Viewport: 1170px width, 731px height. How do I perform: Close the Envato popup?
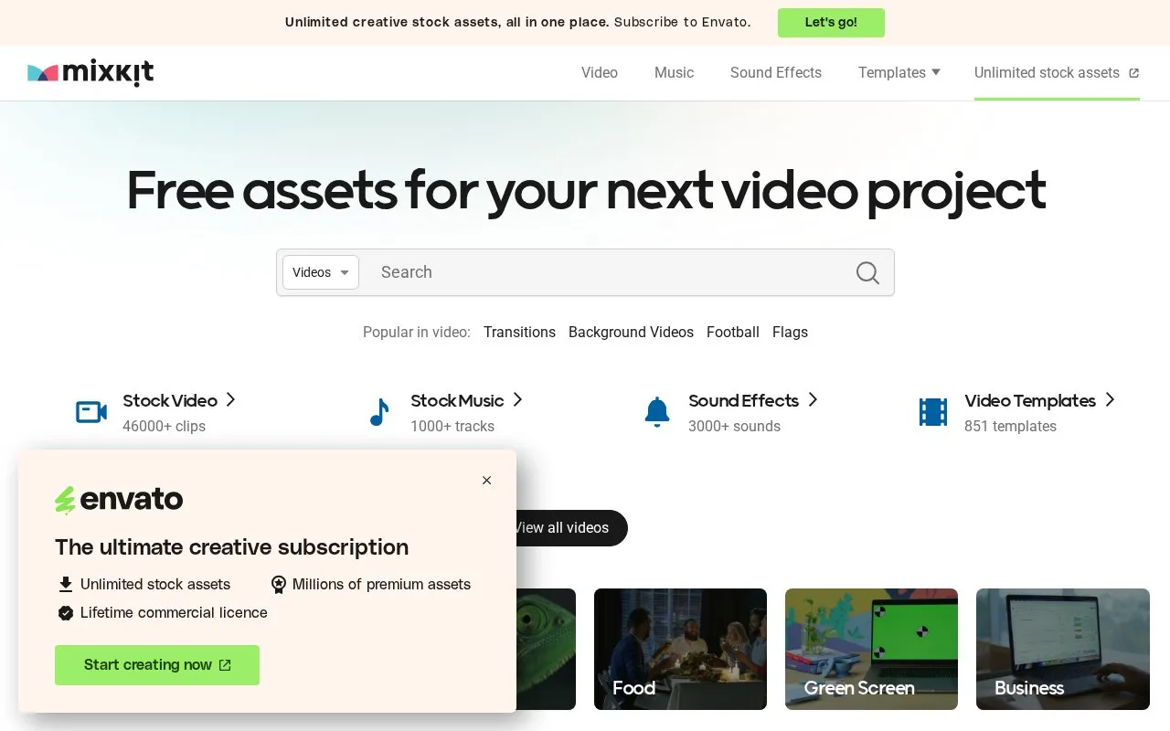[486, 480]
